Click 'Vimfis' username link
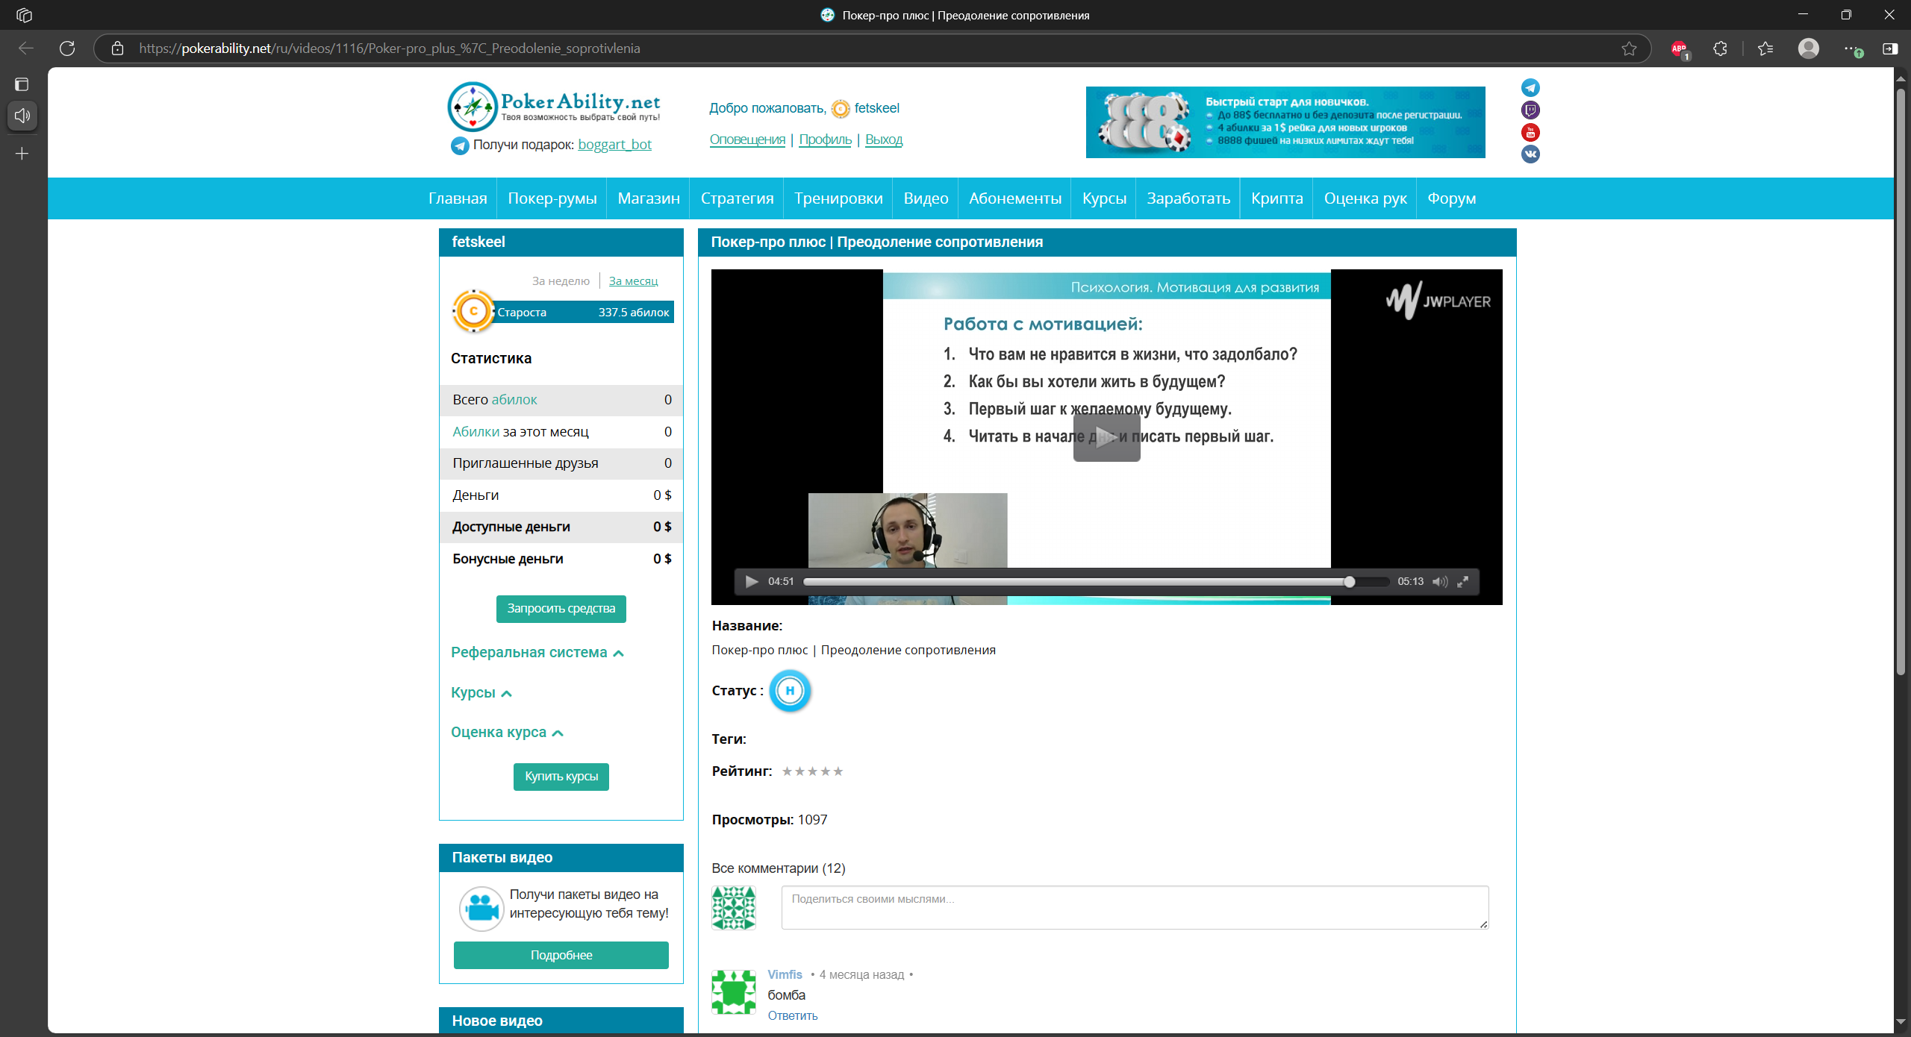The height and width of the screenshot is (1037, 1911). pyautogui.click(x=785, y=975)
